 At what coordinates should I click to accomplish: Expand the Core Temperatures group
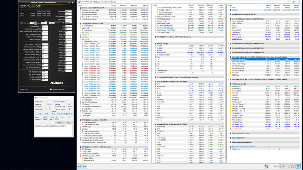[x=80, y=122]
